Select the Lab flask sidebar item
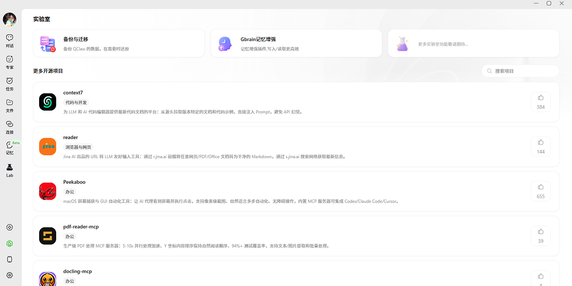Viewport: 572px width, 286px height. coord(10,171)
